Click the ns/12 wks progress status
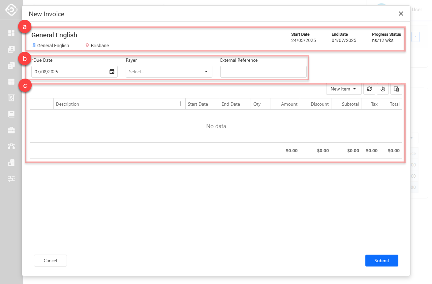The height and width of the screenshot is (284, 432). click(383, 40)
